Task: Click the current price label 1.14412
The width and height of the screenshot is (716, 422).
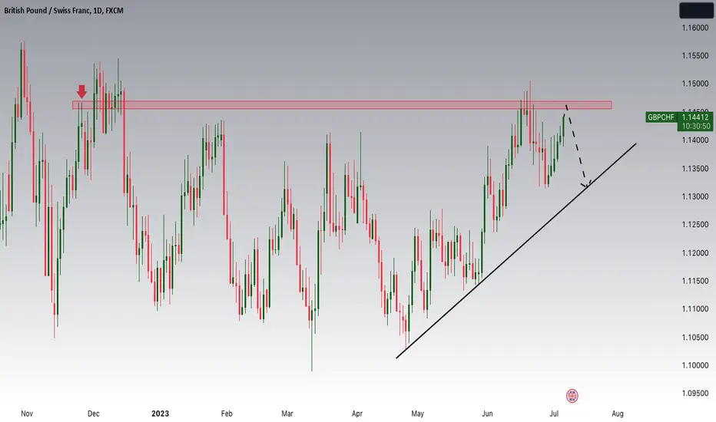Action: pos(695,117)
